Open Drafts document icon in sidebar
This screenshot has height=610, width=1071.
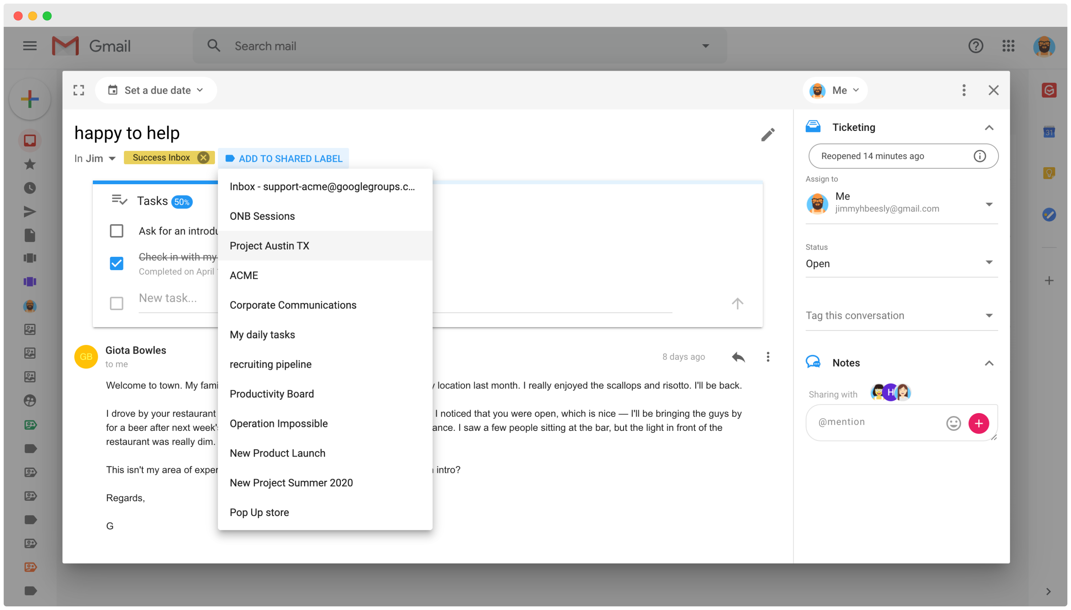tap(30, 235)
